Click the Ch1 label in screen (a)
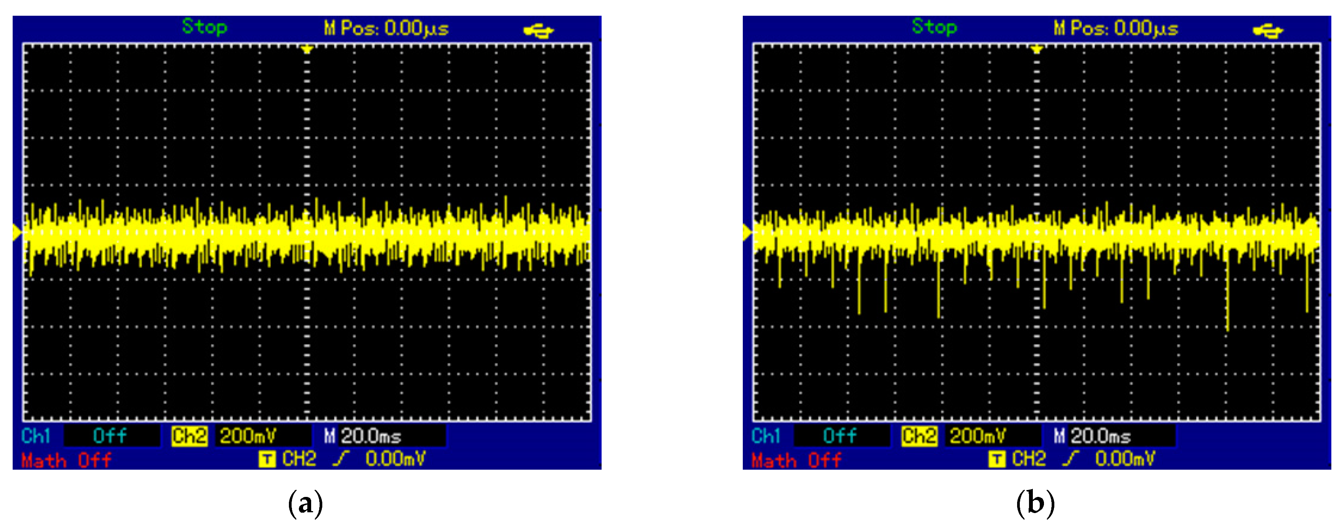Viewport: 1344px width, 528px height. [36, 436]
